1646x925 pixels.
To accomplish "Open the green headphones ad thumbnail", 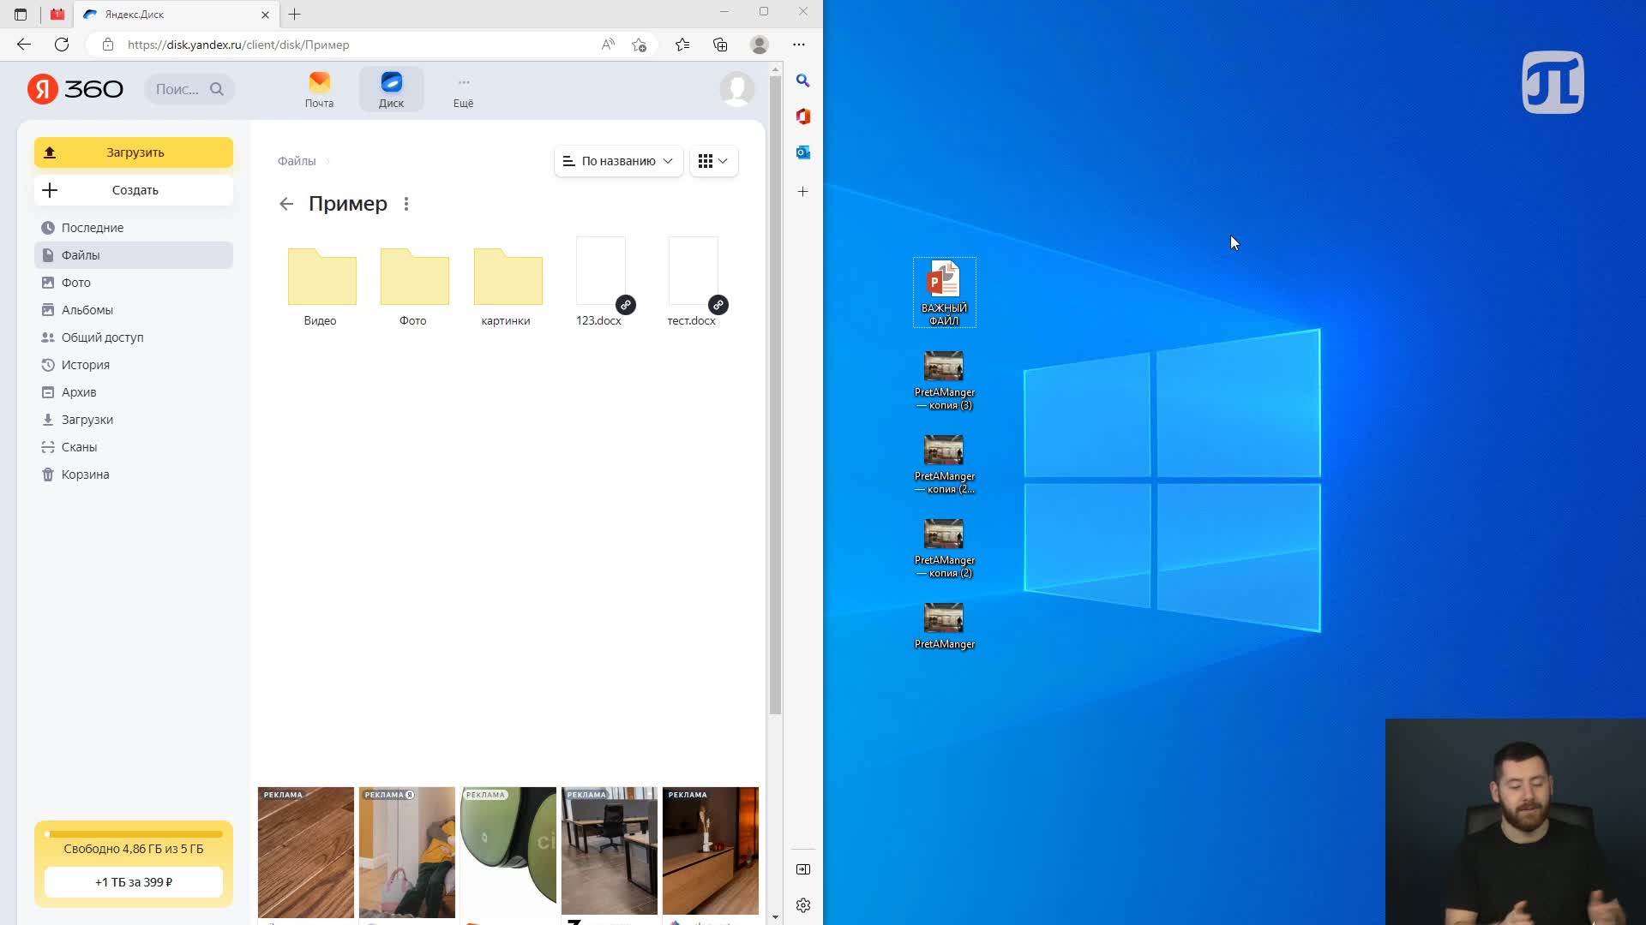I will coord(508,852).
